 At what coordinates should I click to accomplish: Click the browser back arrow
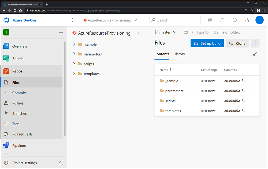(x=4, y=10)
